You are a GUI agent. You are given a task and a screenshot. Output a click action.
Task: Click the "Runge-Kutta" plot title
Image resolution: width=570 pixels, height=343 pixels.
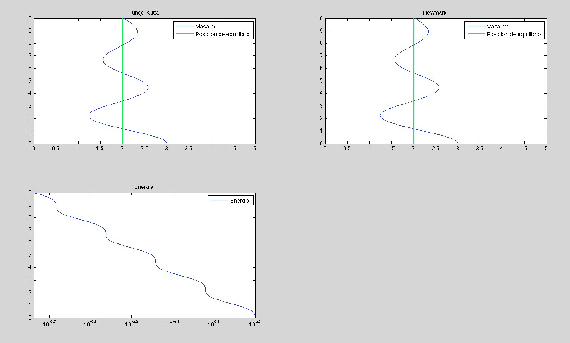144,13
